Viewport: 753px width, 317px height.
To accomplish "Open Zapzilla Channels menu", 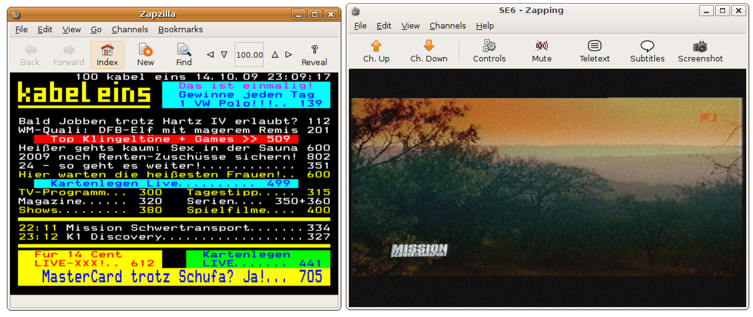I will point(130,29).
